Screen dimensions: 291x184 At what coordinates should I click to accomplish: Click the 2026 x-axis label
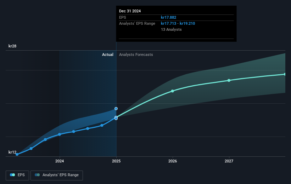pyautogui.click(x=173, y=161)
